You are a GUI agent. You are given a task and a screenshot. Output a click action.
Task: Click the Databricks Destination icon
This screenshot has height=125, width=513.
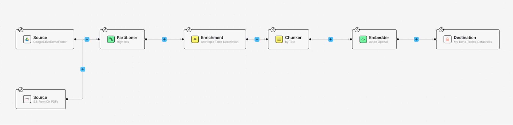click(448, 39)
